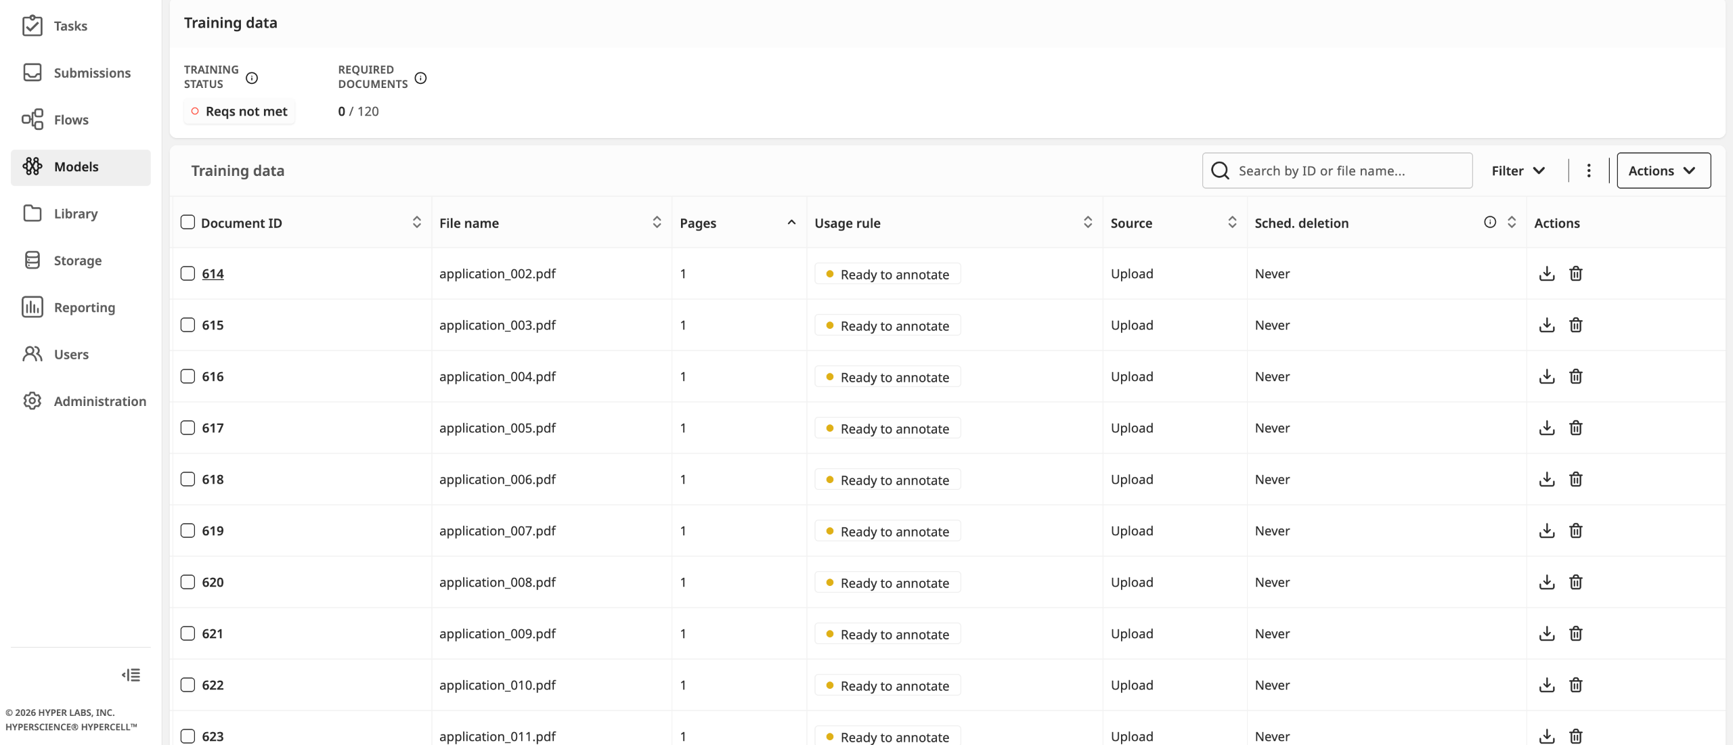Delete application_004.pdf with trash icon
The height and width of the screenshot is (745, 1733).
[x=1575, y=376]
